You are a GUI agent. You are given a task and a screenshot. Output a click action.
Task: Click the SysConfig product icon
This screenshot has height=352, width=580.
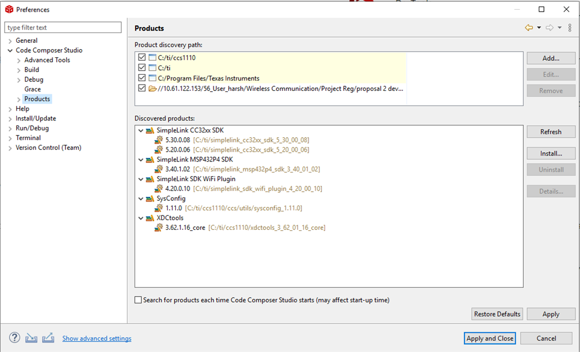[x=150, y=199]
